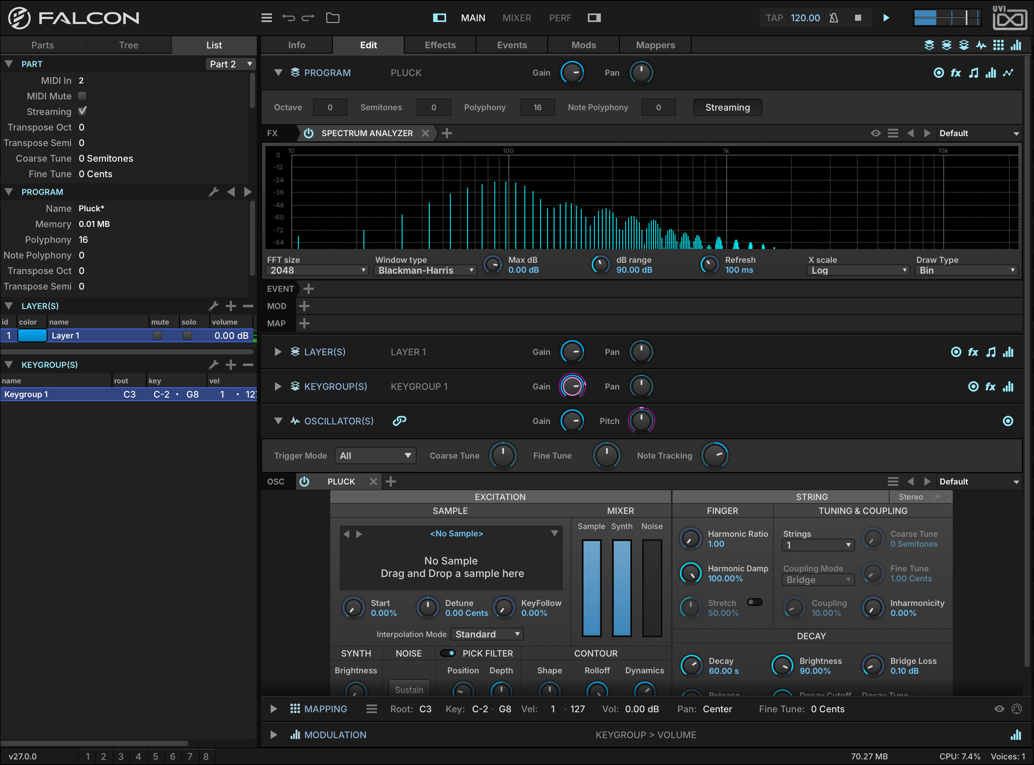
Task: Expand the LAYER(S) section triangle
Action: pyautogui.click(x=278, y=351)
